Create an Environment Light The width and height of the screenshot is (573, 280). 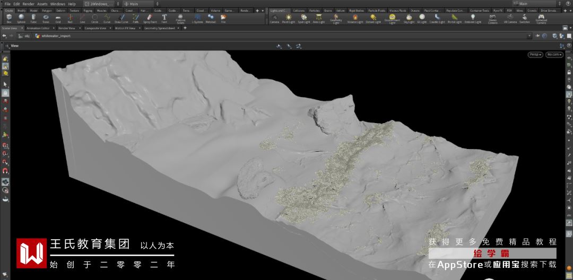tap(392, 18)
